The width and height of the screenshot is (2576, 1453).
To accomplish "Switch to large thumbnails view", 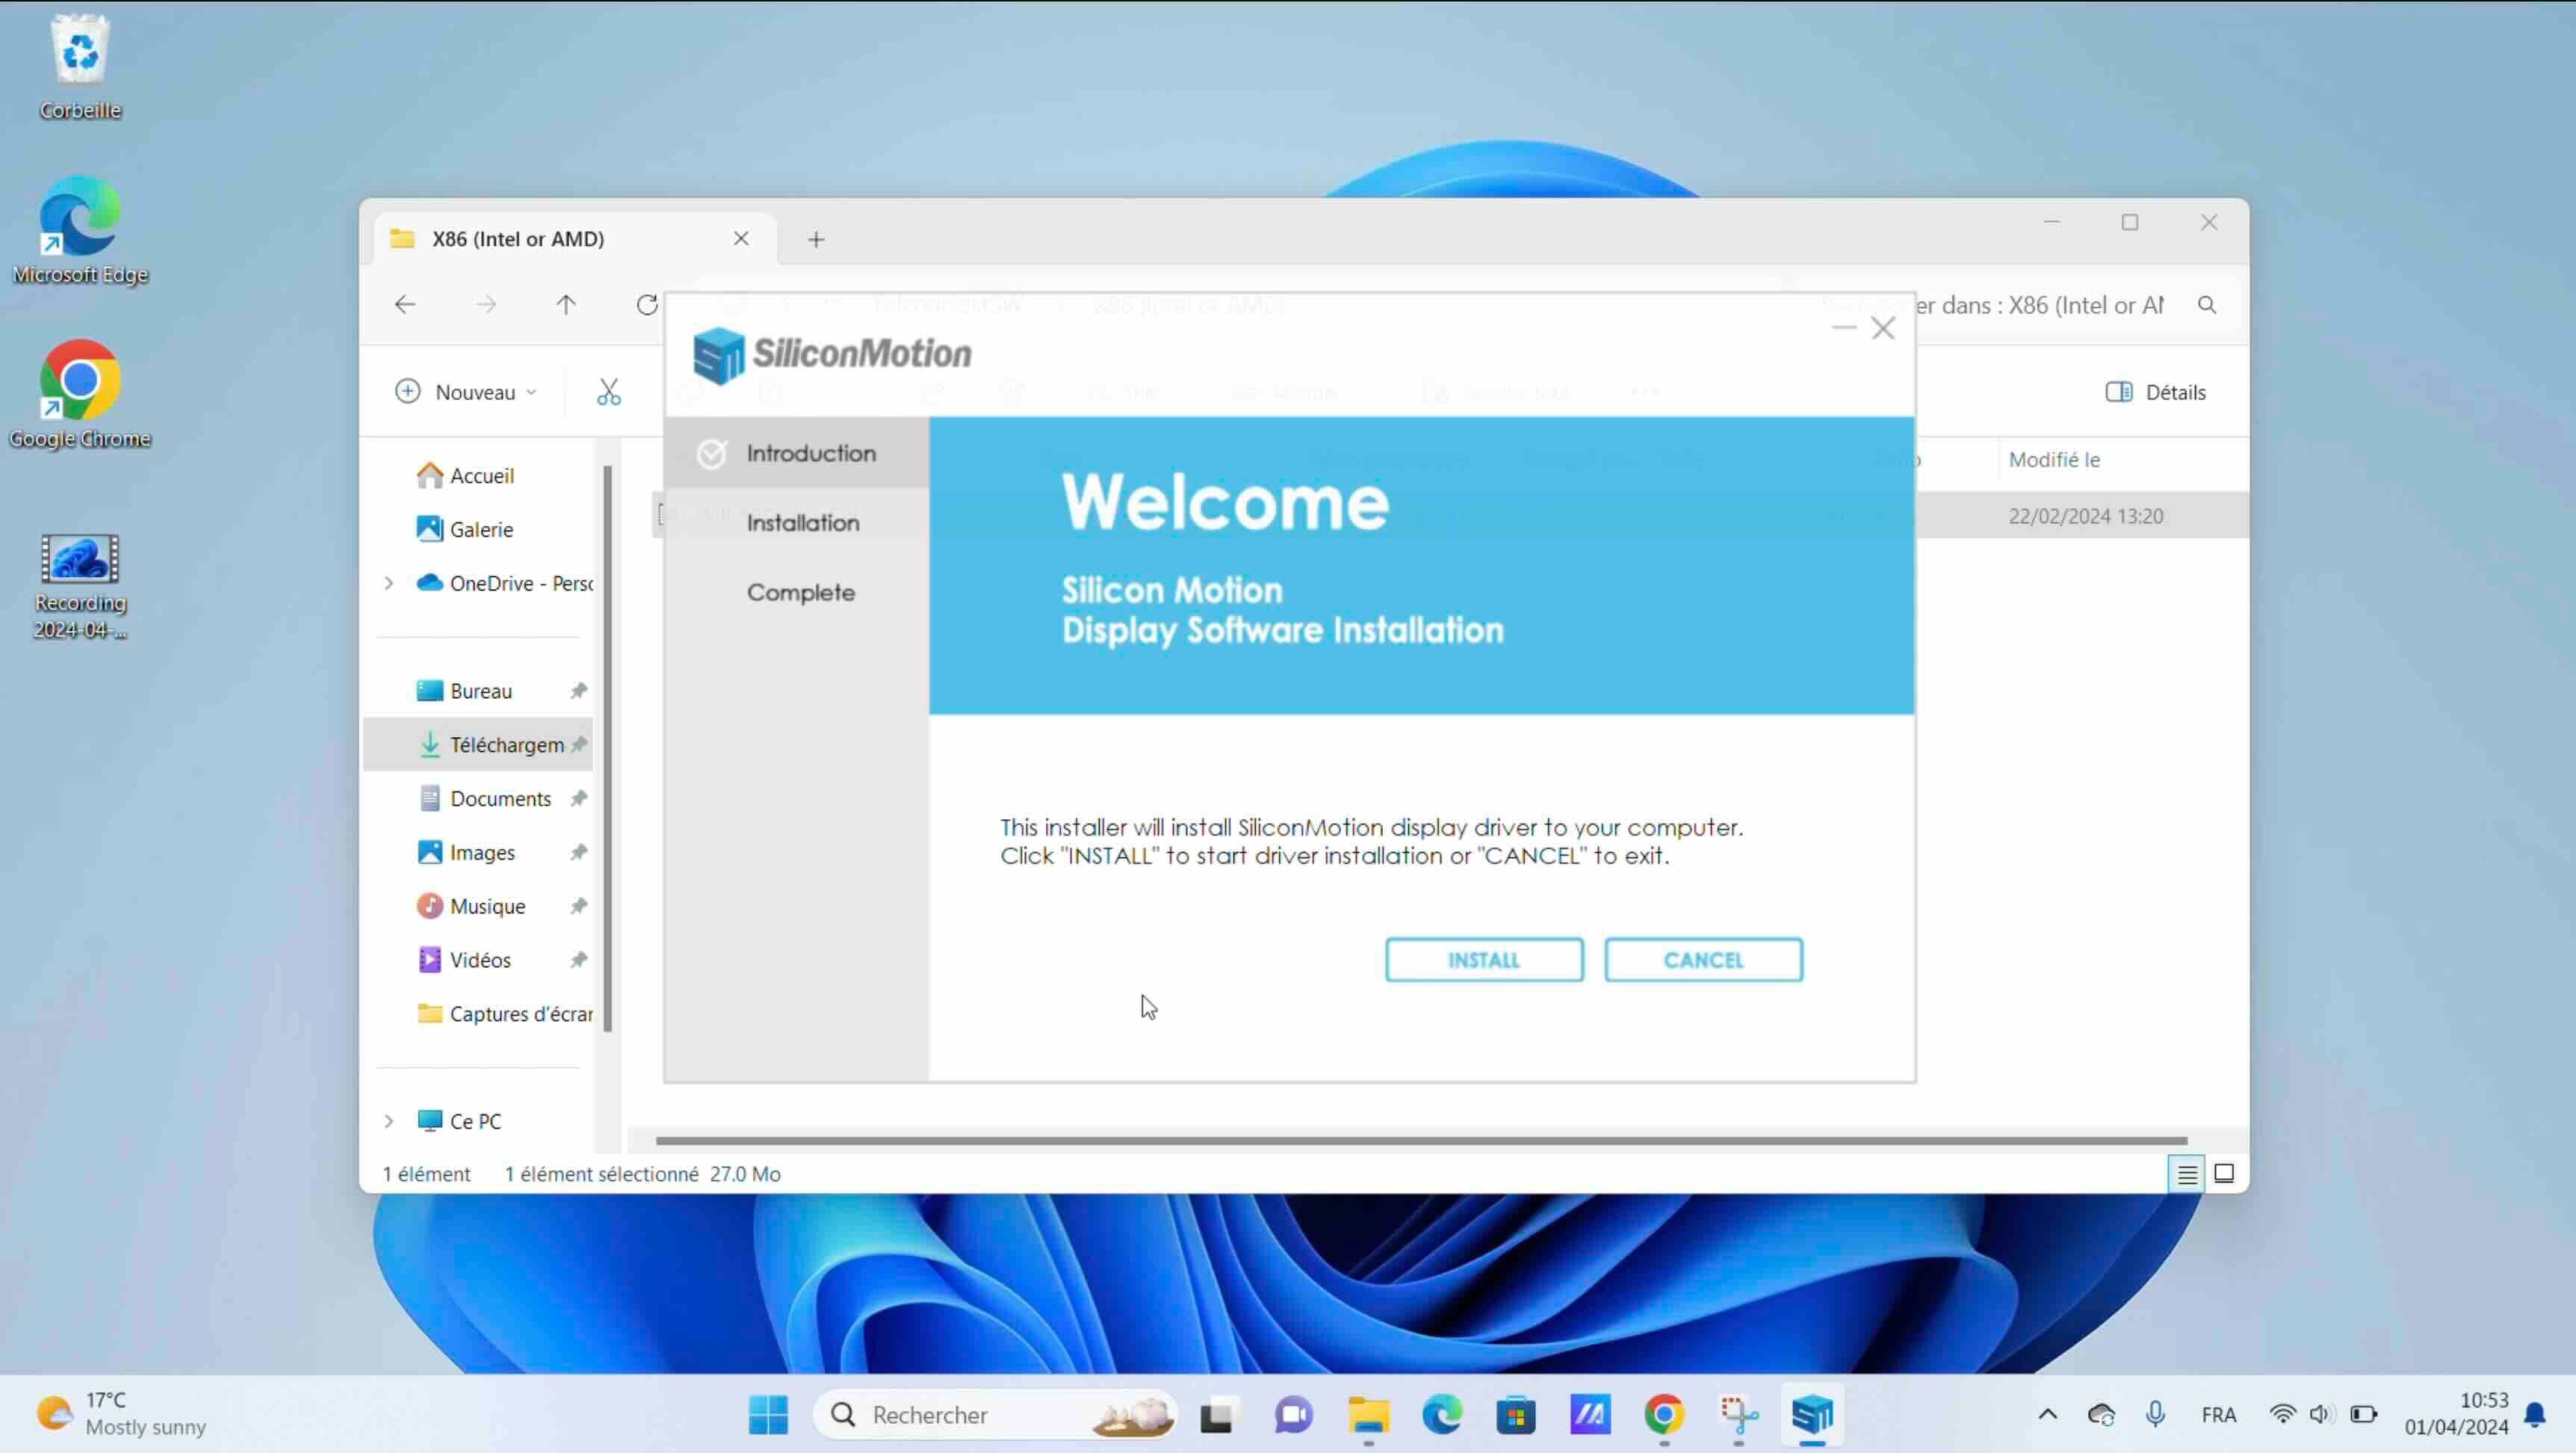I will click(x=2223, y=1173).
